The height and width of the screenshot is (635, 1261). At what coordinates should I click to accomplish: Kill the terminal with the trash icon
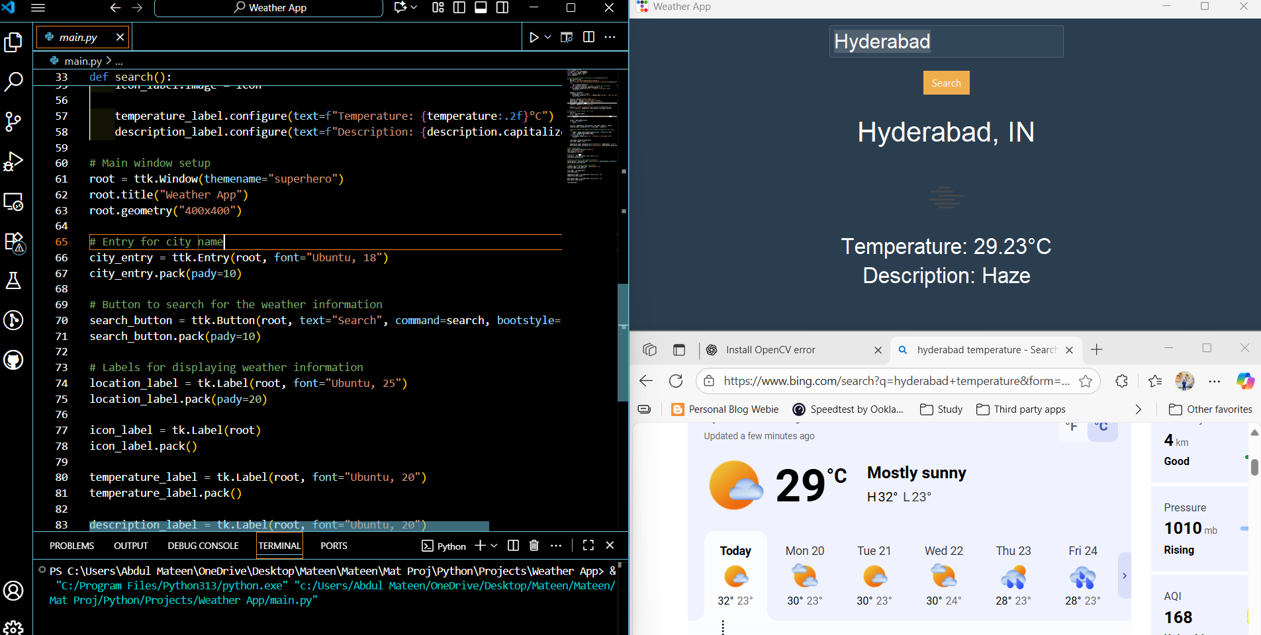(x=534, y=546)
